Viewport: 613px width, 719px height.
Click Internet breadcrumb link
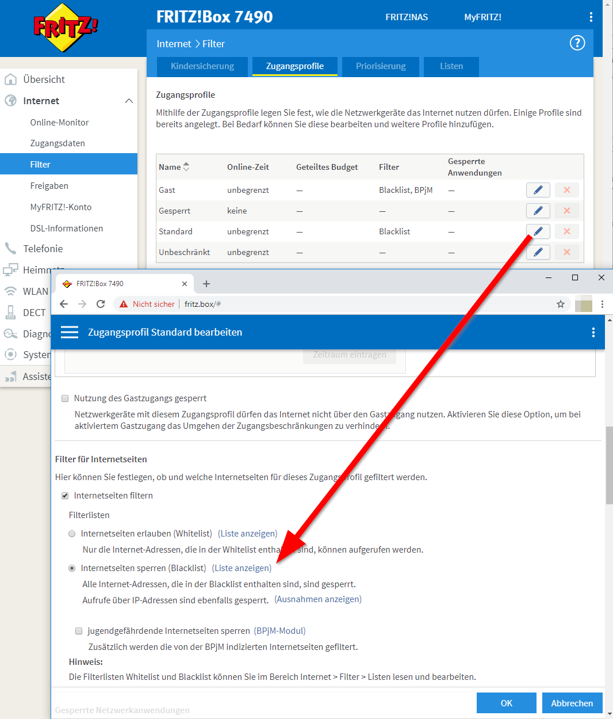tap(174, 44)
